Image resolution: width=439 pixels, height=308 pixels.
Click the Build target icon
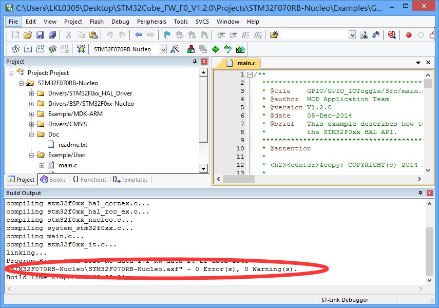tap(28, 49)
